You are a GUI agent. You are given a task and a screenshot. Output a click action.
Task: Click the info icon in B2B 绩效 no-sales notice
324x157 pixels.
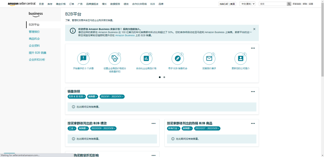[73, 139]
